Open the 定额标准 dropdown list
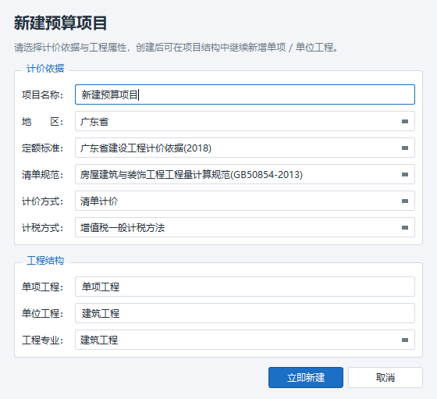The image size is (437, 399). pos(245,148)
